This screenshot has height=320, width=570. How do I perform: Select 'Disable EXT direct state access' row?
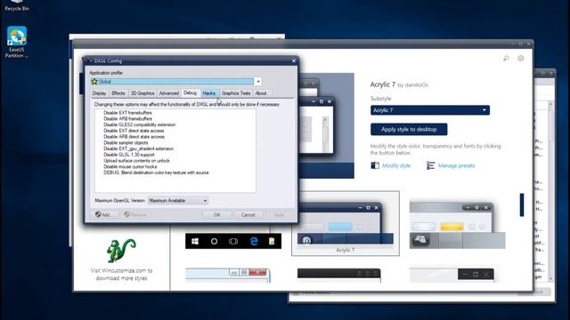click(134, 131)
